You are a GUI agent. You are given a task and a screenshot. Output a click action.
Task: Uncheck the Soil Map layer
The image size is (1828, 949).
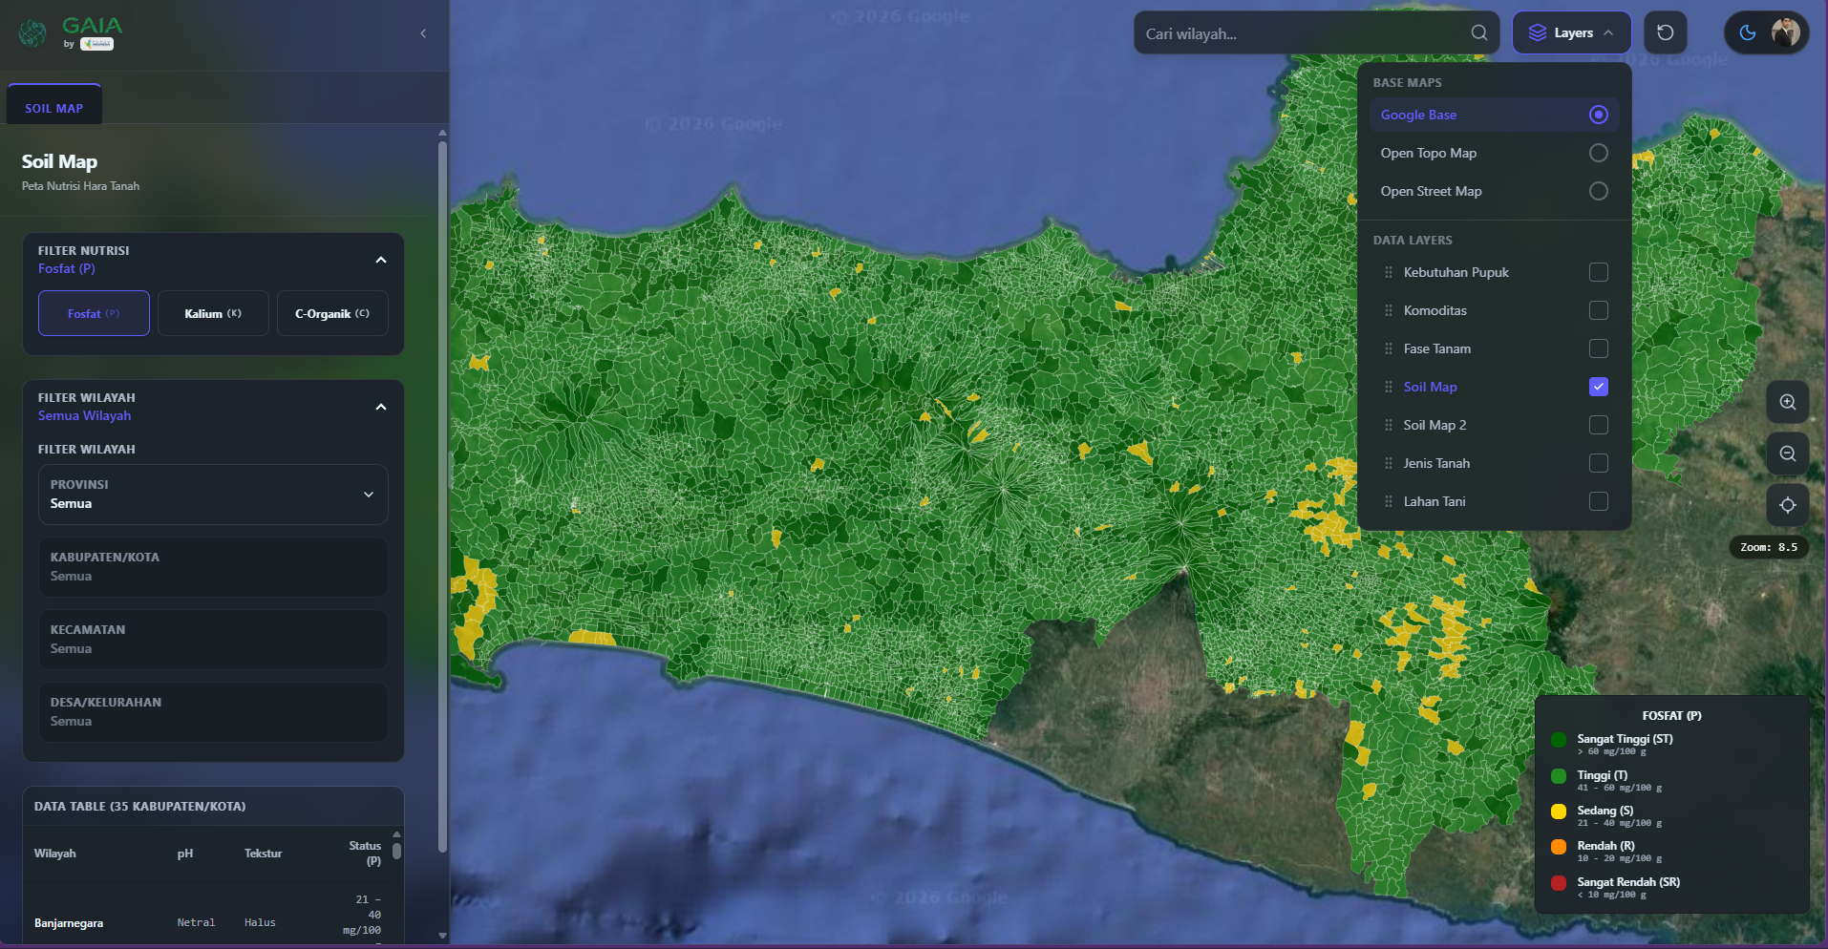(x=1598, y=388)
